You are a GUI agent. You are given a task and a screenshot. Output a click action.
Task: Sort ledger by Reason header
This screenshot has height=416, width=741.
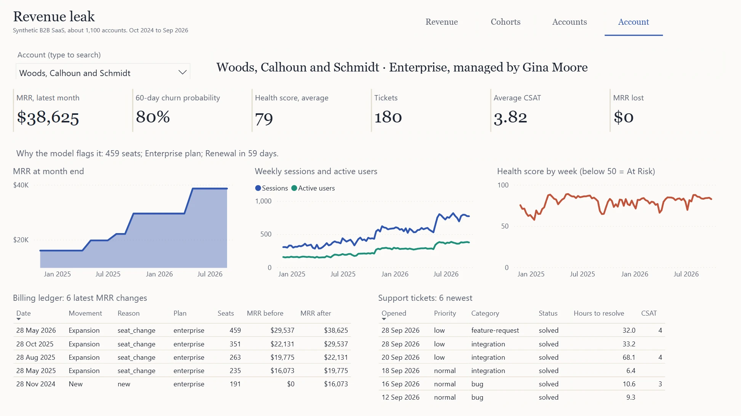click(128, 313)
